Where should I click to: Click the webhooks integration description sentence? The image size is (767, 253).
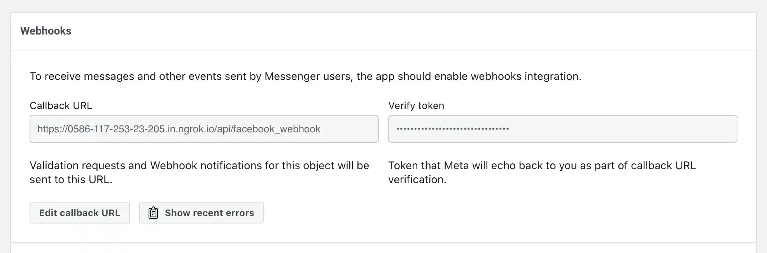pyautogui.click(x=305, y=76)
